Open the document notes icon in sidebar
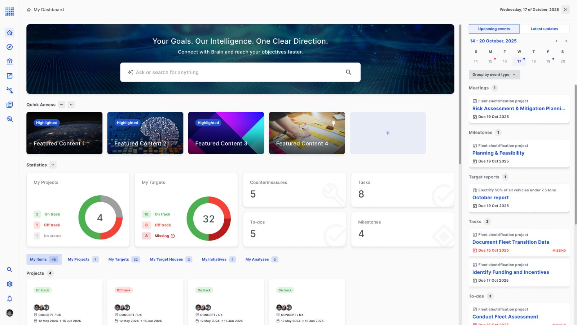 click(x=10, y=76)
